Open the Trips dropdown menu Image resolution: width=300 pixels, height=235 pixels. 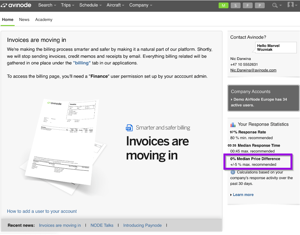tap(68, 5)
